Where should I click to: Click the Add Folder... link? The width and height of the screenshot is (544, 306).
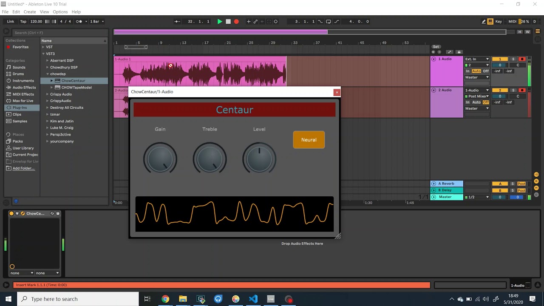(x=23, y=168)
